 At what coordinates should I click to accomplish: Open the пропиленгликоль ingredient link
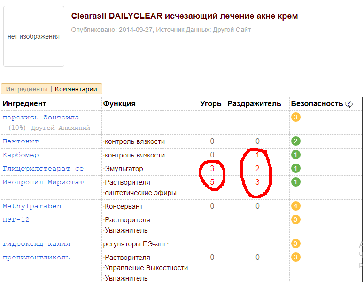point(36,258)
